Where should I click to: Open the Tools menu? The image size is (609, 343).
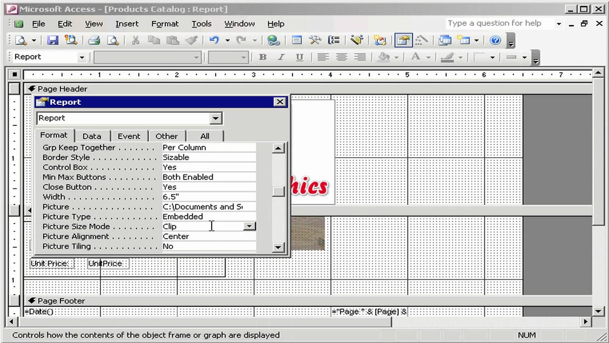click(x=201, y=24)
